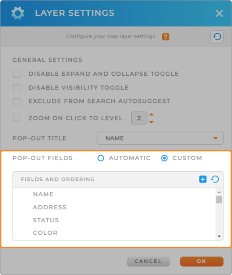
Task: Add a field with the blue plus icon
Action: (203, 179)
